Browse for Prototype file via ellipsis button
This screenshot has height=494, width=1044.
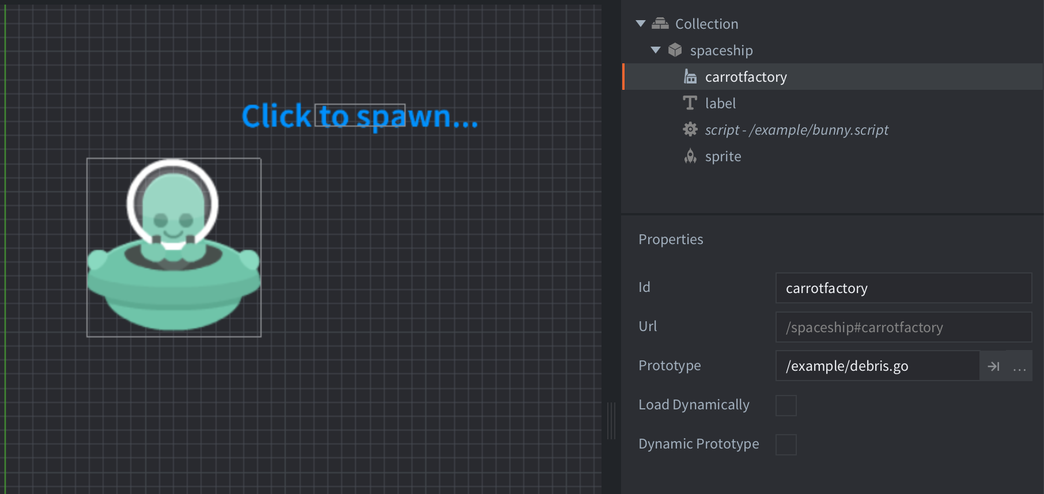click(x=1019, y=366)
